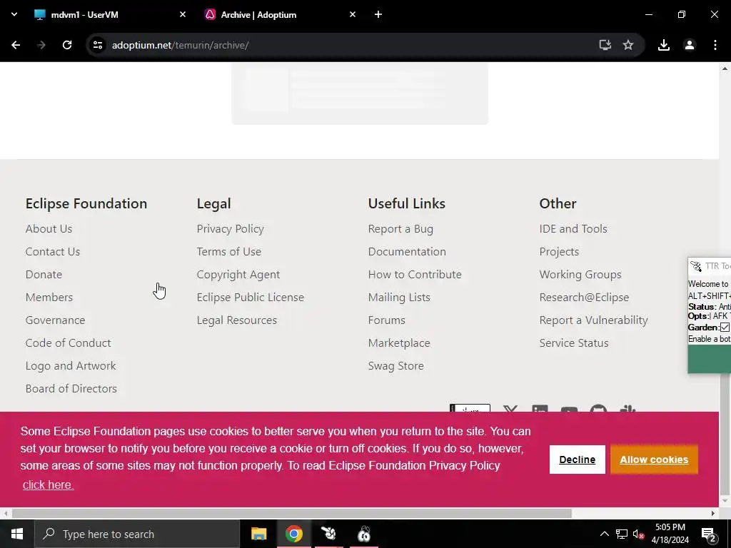Close the mdvm1 - UserVM tab
Image resolution: width=731 pixels, height=548 pixels.
(183, 14)
